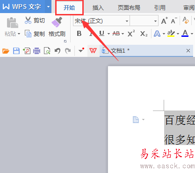
Task: Toggle subscript X₂
Action: pos(144,34)
